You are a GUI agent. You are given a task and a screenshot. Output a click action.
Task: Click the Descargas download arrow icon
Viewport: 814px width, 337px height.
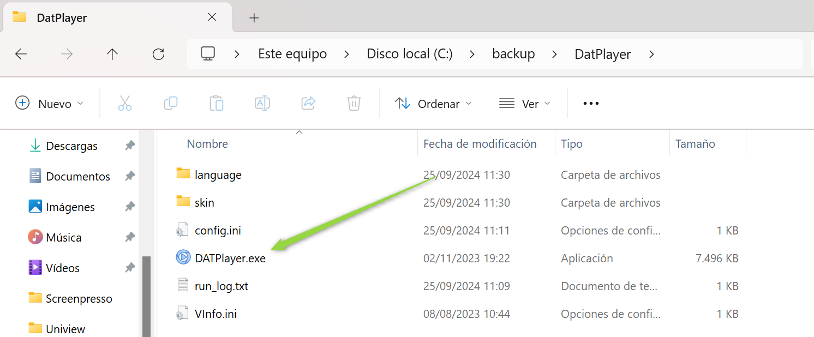pos(35,146)
